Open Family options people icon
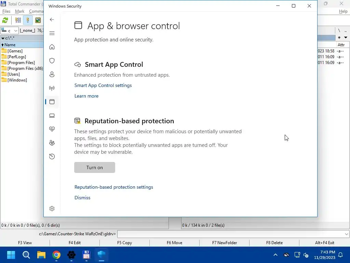Screen dimensions: 350x263 [52, 143]
